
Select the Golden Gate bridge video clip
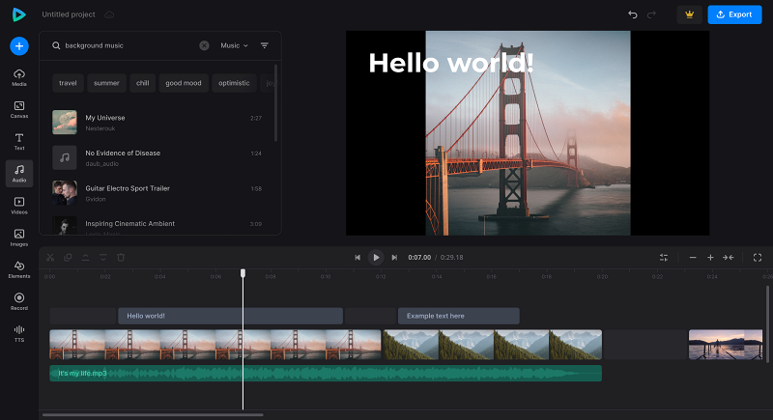click(215, 344)
